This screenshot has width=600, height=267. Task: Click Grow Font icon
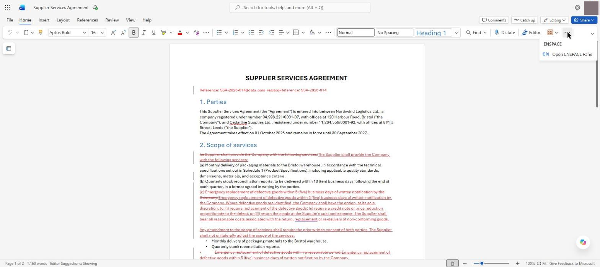[114, 33]
